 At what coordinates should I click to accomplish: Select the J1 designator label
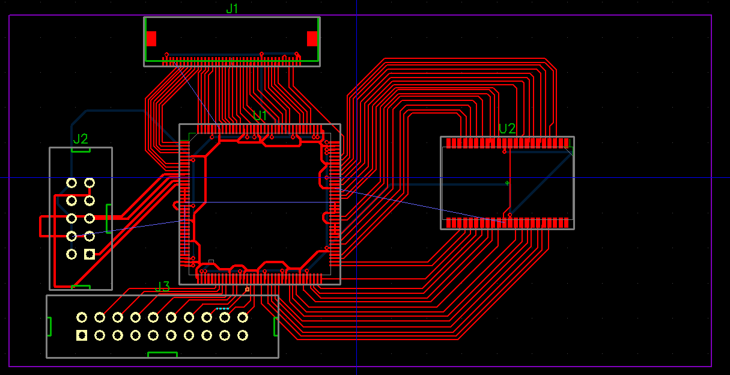233,8
